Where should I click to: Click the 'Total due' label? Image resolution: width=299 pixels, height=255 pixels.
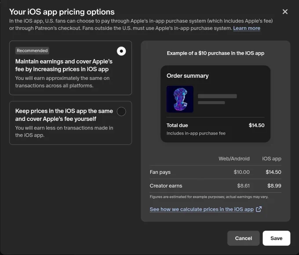tap(177, 126)
